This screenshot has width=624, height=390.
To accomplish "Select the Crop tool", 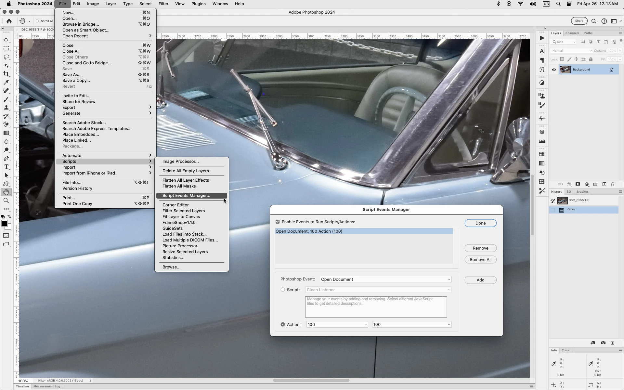I will pyautogui.click(x=6, y=74).
